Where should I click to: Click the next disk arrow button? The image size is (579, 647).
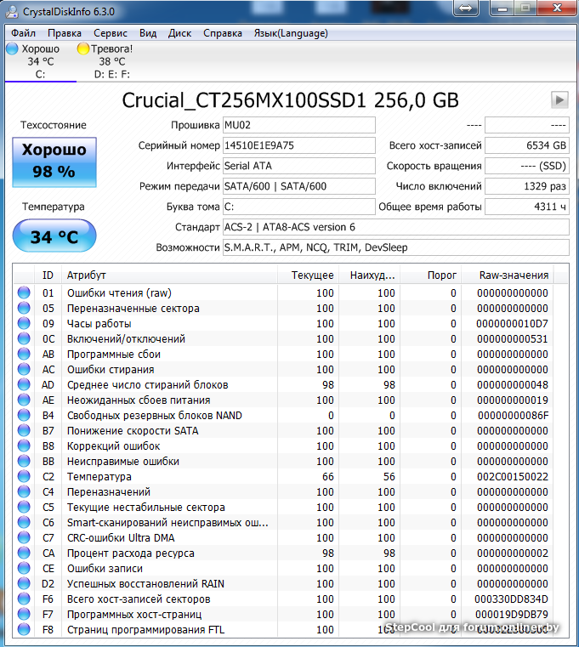tap(559, 99)
